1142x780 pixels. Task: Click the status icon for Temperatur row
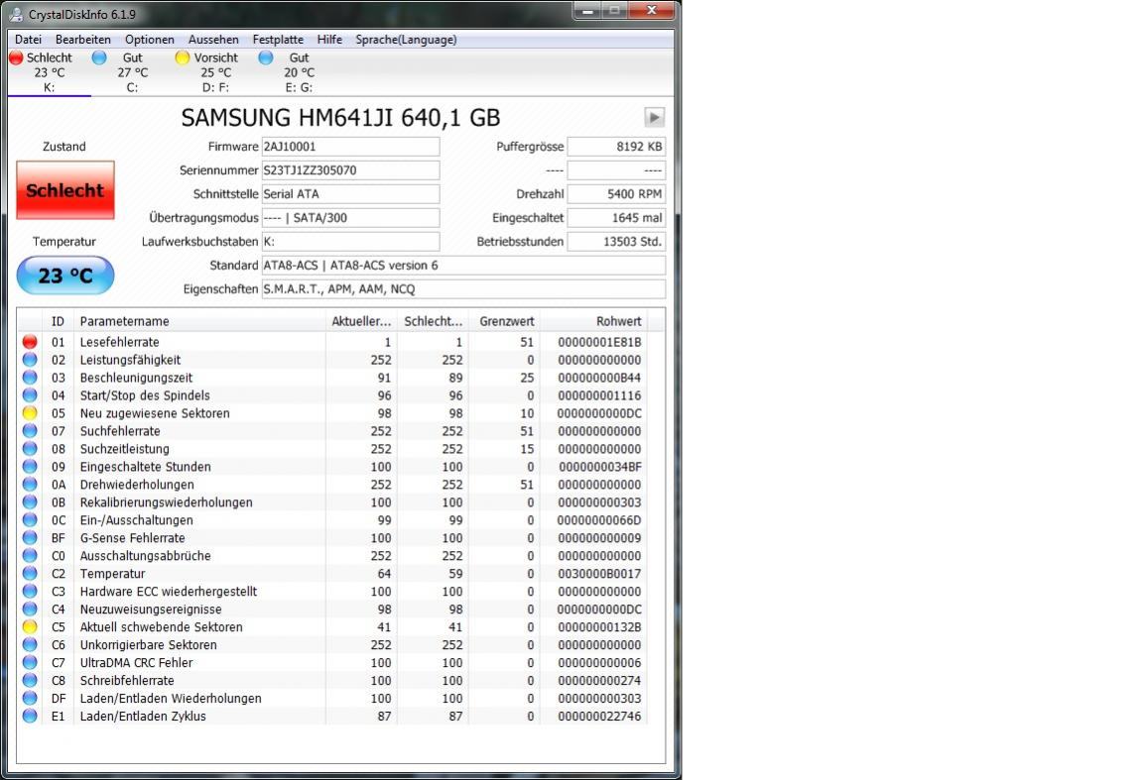click(x=30, y=574)
